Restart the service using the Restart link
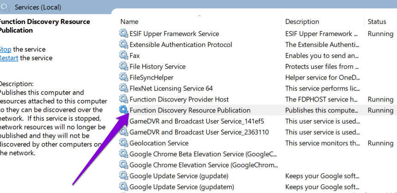 pos(9,58)
